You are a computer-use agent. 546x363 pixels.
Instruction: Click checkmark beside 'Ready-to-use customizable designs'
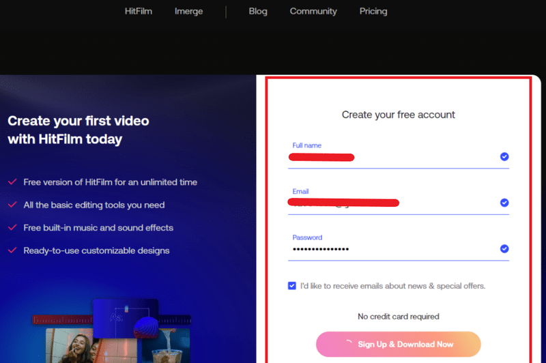pyautogui.click(x=12, y=250)
